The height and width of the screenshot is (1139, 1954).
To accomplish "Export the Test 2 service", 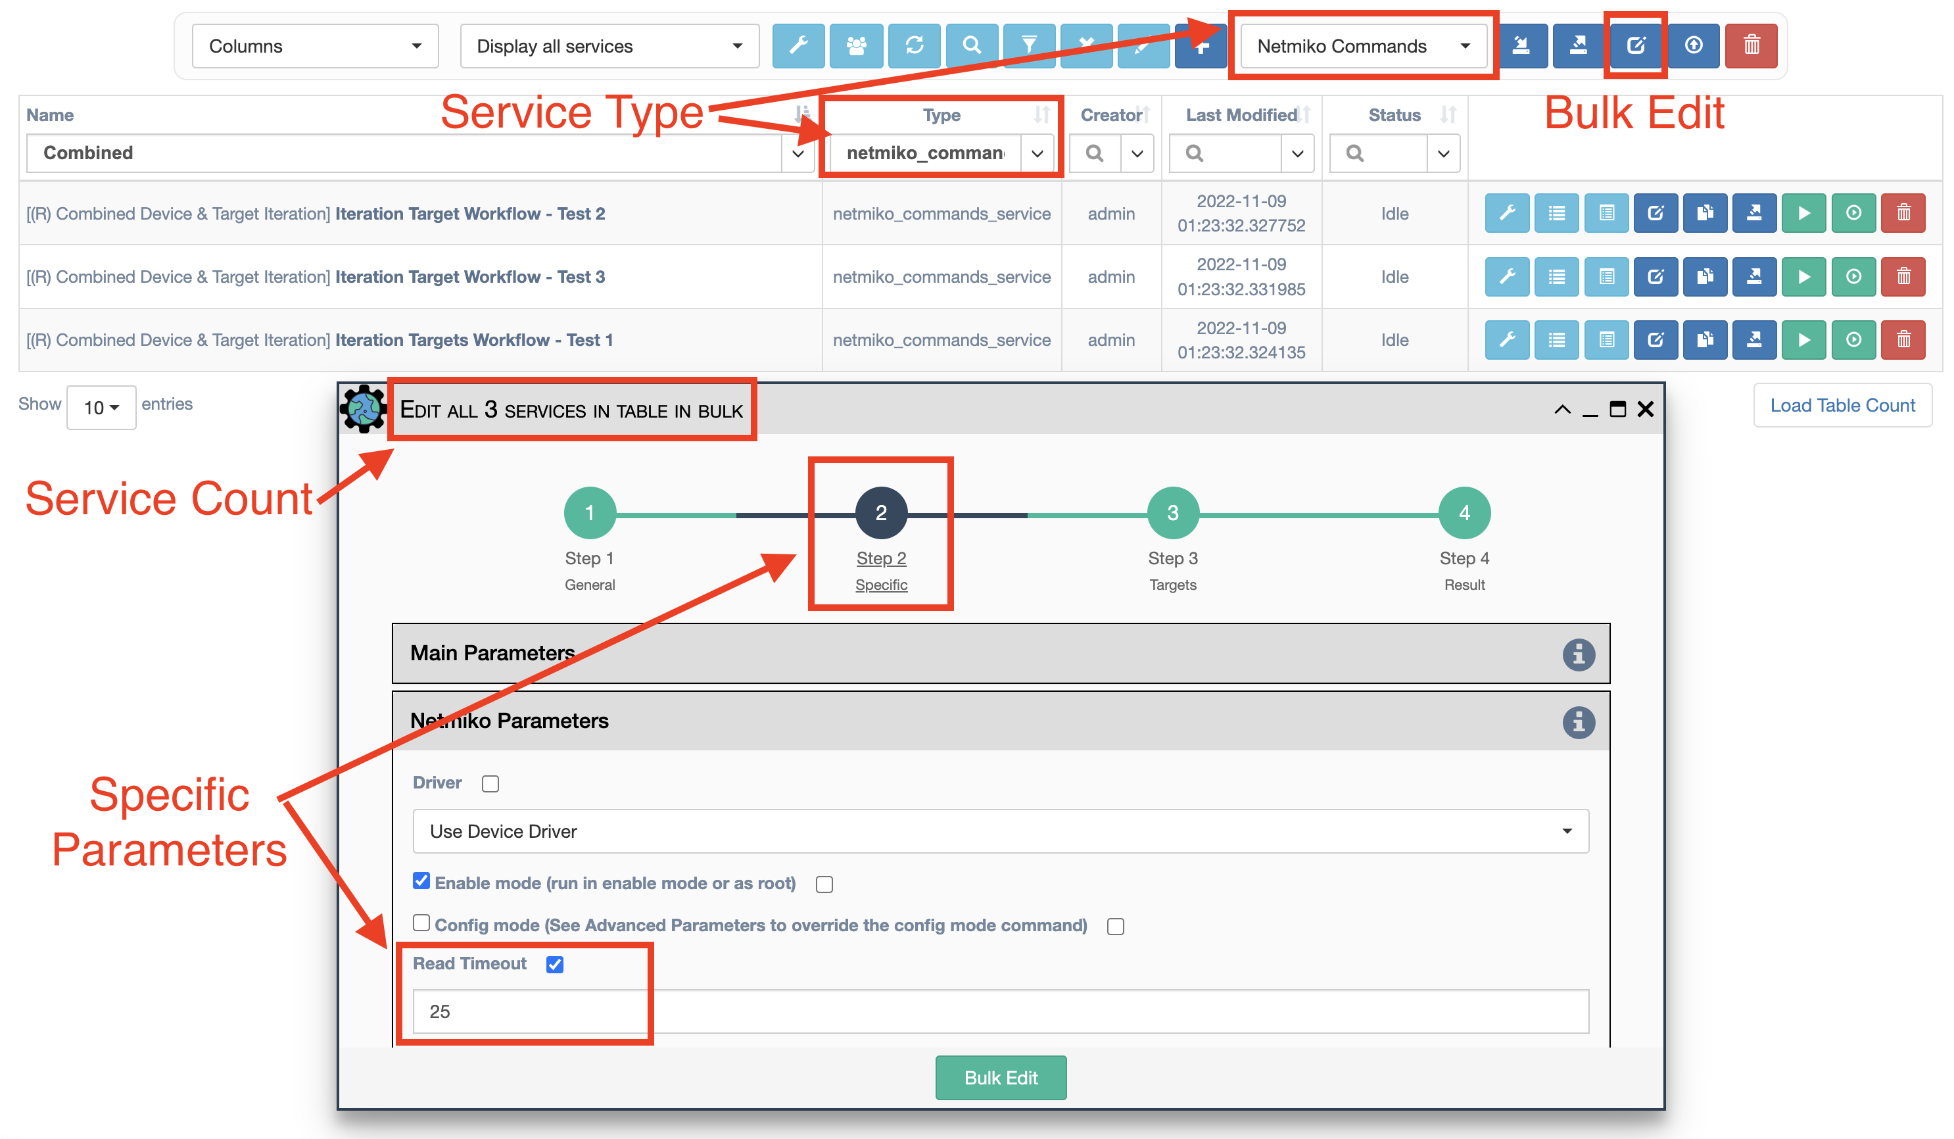I will (1755, 213).
